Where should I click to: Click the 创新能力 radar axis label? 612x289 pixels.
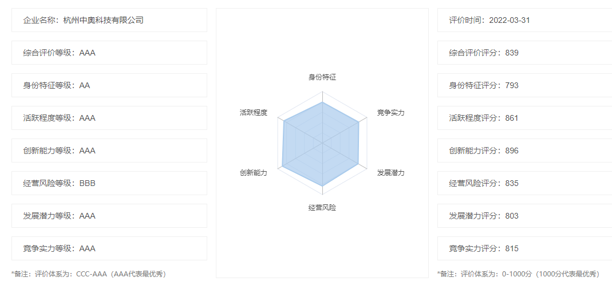point(254,172)
